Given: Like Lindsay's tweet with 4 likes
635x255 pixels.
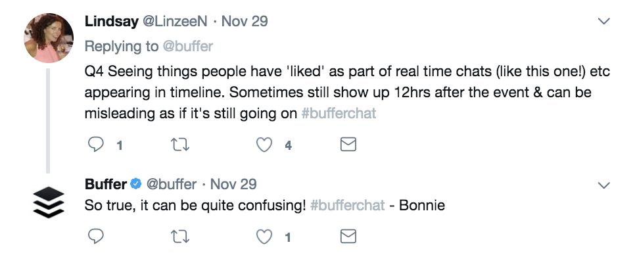Looking at the screenshot, I should [x=264, y=145].
